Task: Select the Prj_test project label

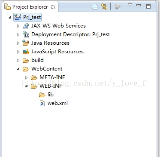Action: (32, 17)
